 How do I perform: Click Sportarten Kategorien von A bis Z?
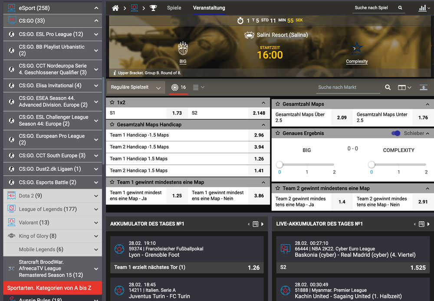[x=52, y=288]
